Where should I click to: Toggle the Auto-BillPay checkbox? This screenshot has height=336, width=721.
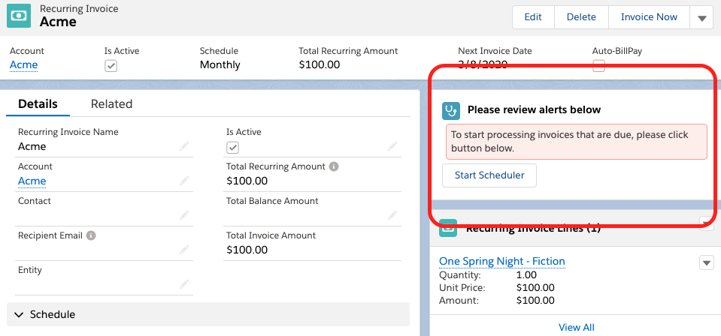[598, 66]
